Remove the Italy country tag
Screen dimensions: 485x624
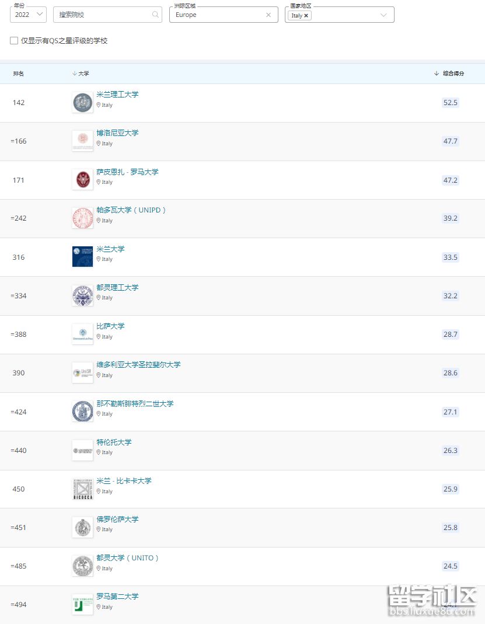(x=306, y=16)
